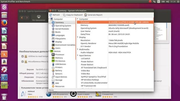Open Ubuntu Software Center dock icon

(4, 54)
